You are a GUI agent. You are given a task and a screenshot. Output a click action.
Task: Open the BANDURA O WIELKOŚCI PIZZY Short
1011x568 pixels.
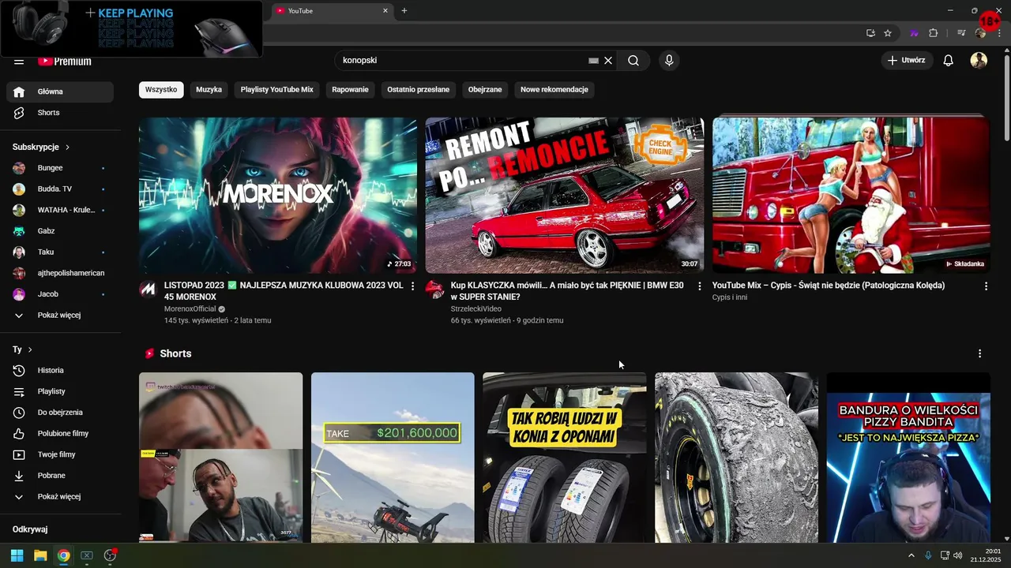tap(908, 458)
